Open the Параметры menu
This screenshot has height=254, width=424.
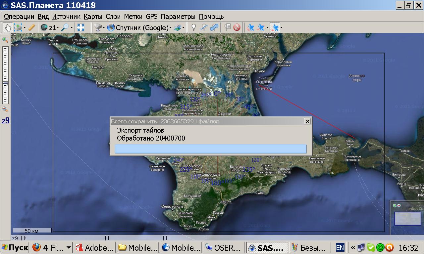click(x=178, y=17)
